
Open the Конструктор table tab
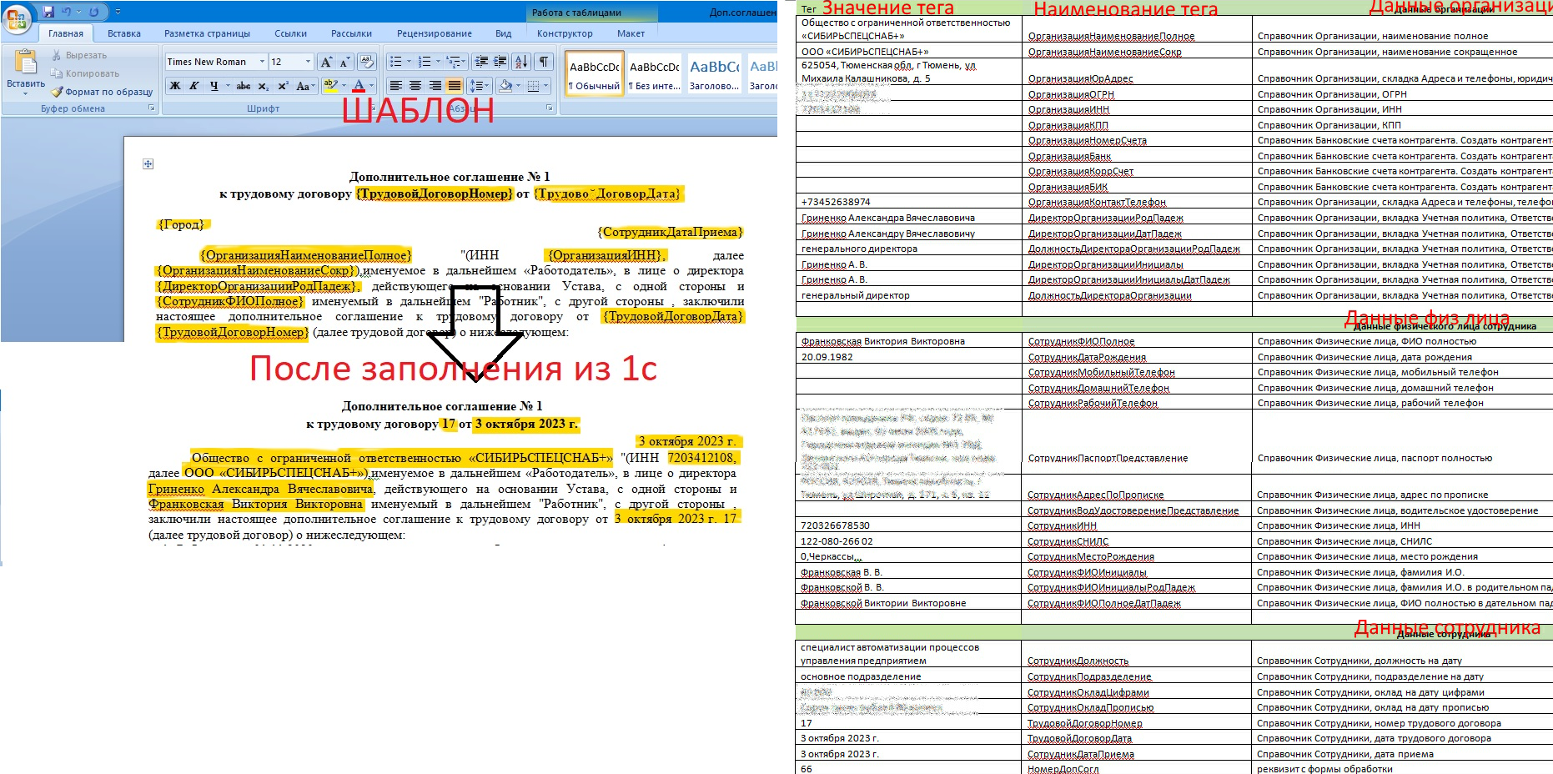click(x=565, y=33)
